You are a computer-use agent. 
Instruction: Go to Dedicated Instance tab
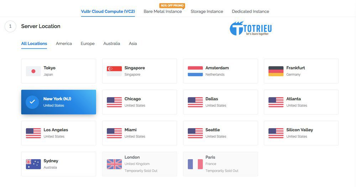pos(250,11)
